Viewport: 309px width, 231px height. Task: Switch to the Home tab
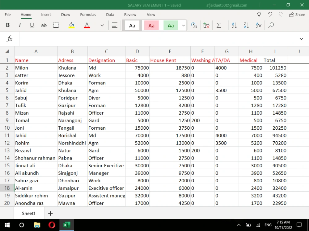point(26,14)
